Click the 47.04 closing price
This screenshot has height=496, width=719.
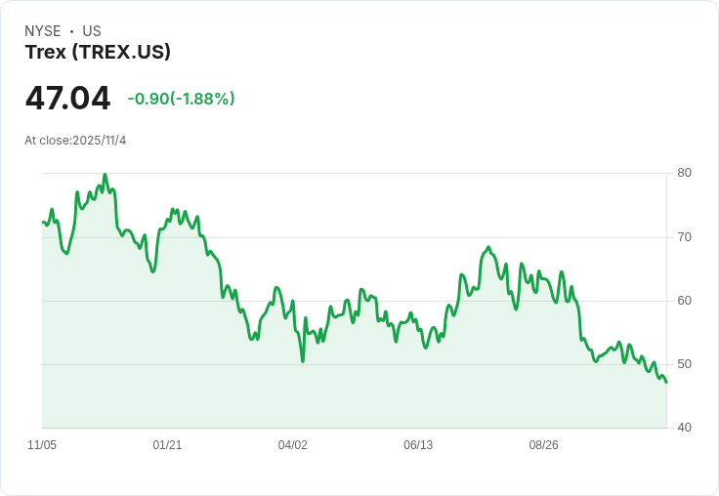(67, 99)
